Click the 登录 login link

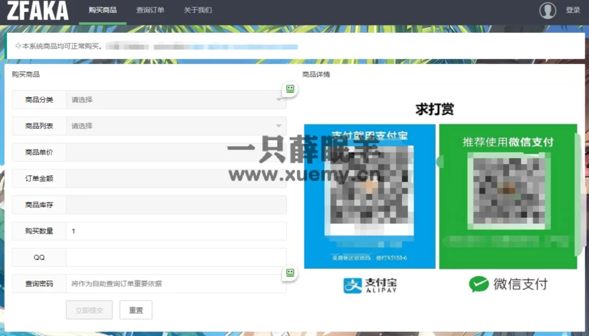coord(573,10)
